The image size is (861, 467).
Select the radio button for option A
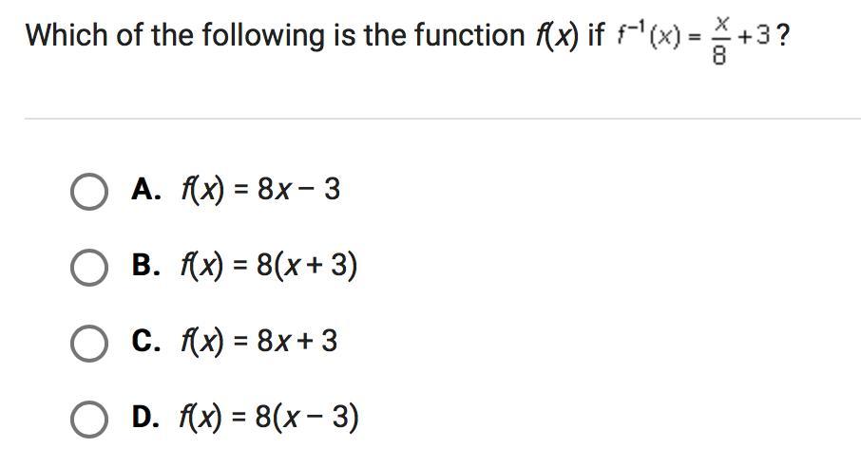[89, 192]
